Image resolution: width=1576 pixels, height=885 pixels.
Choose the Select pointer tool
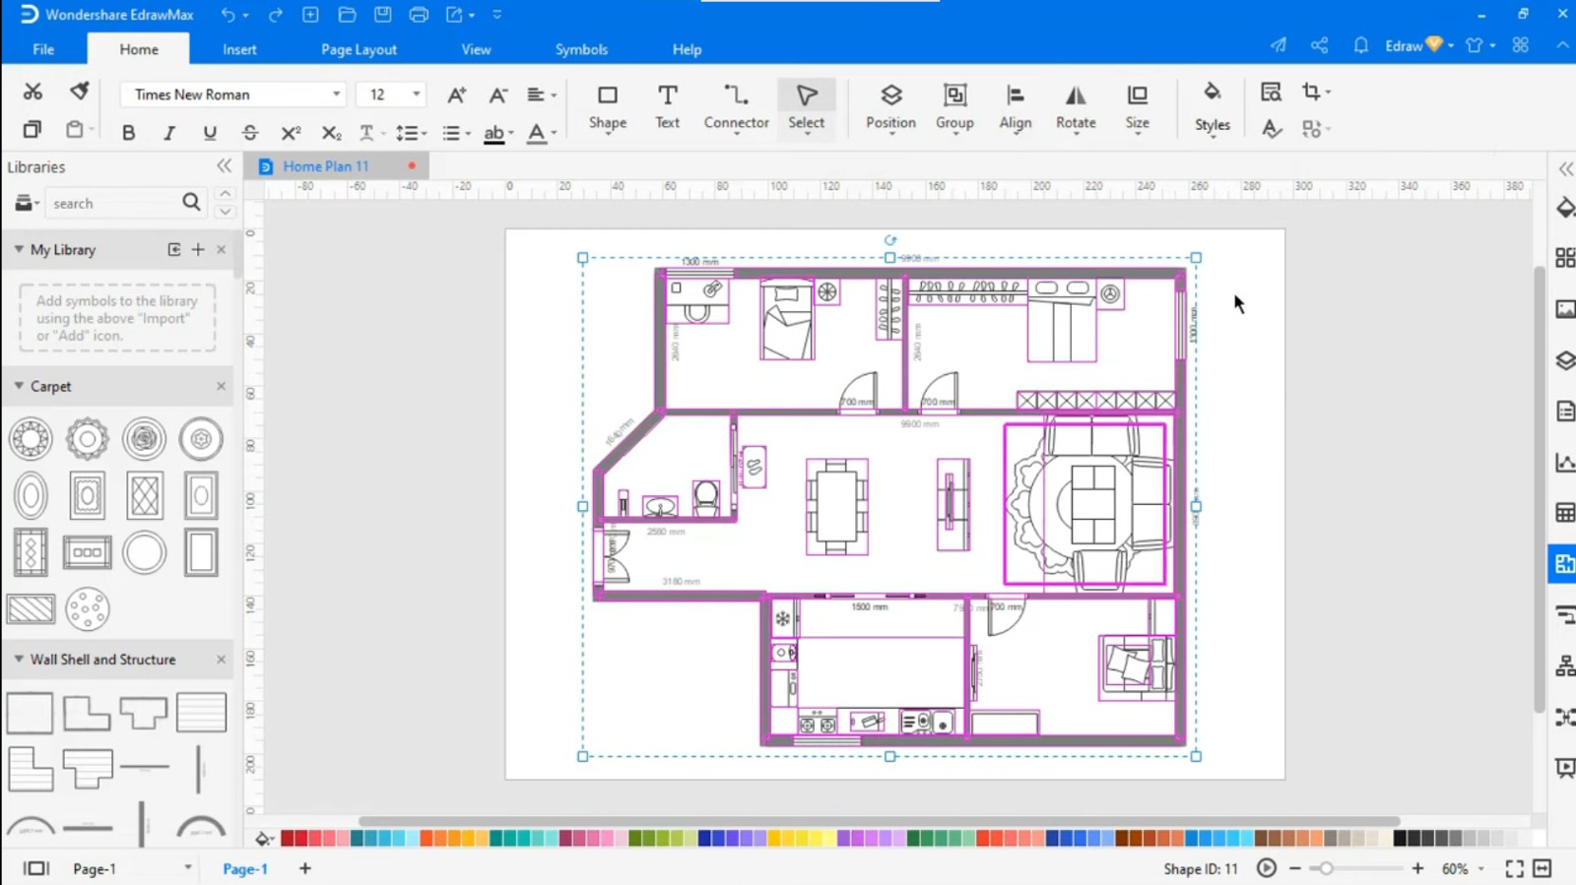pyautogui.click(x=806, y=107)
